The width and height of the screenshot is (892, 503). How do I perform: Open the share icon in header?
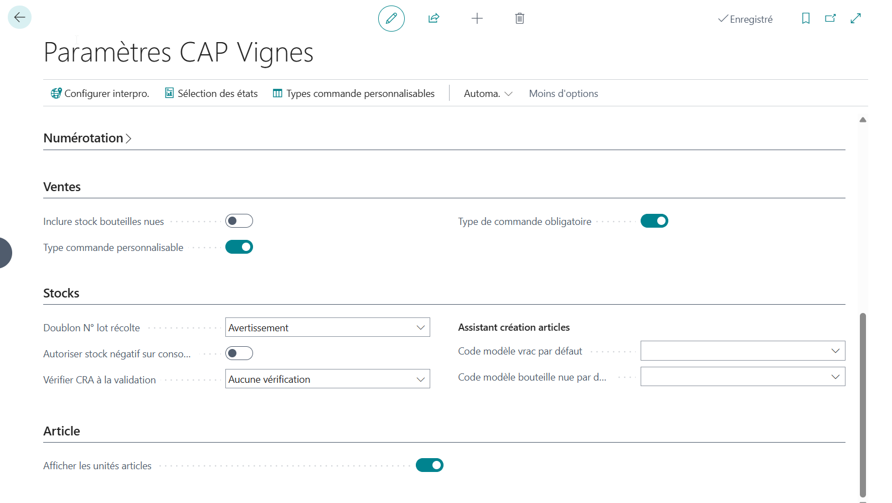click(x=434, y=18)
